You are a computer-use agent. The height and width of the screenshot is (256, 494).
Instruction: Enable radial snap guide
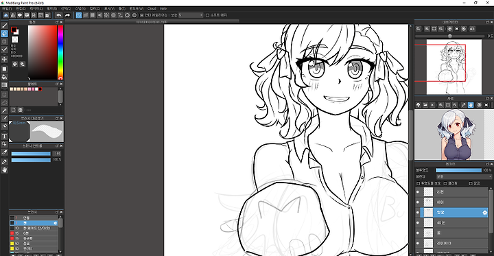[x=106, y=15]
